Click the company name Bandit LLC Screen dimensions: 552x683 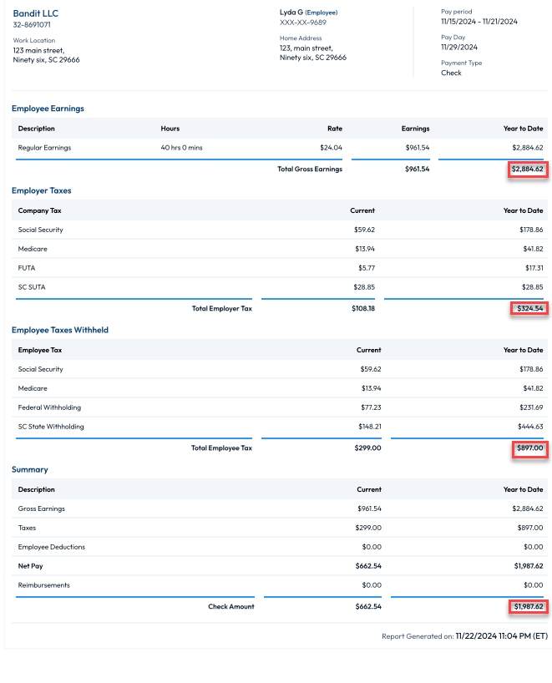pyautogui.click(x=35, y=13)
